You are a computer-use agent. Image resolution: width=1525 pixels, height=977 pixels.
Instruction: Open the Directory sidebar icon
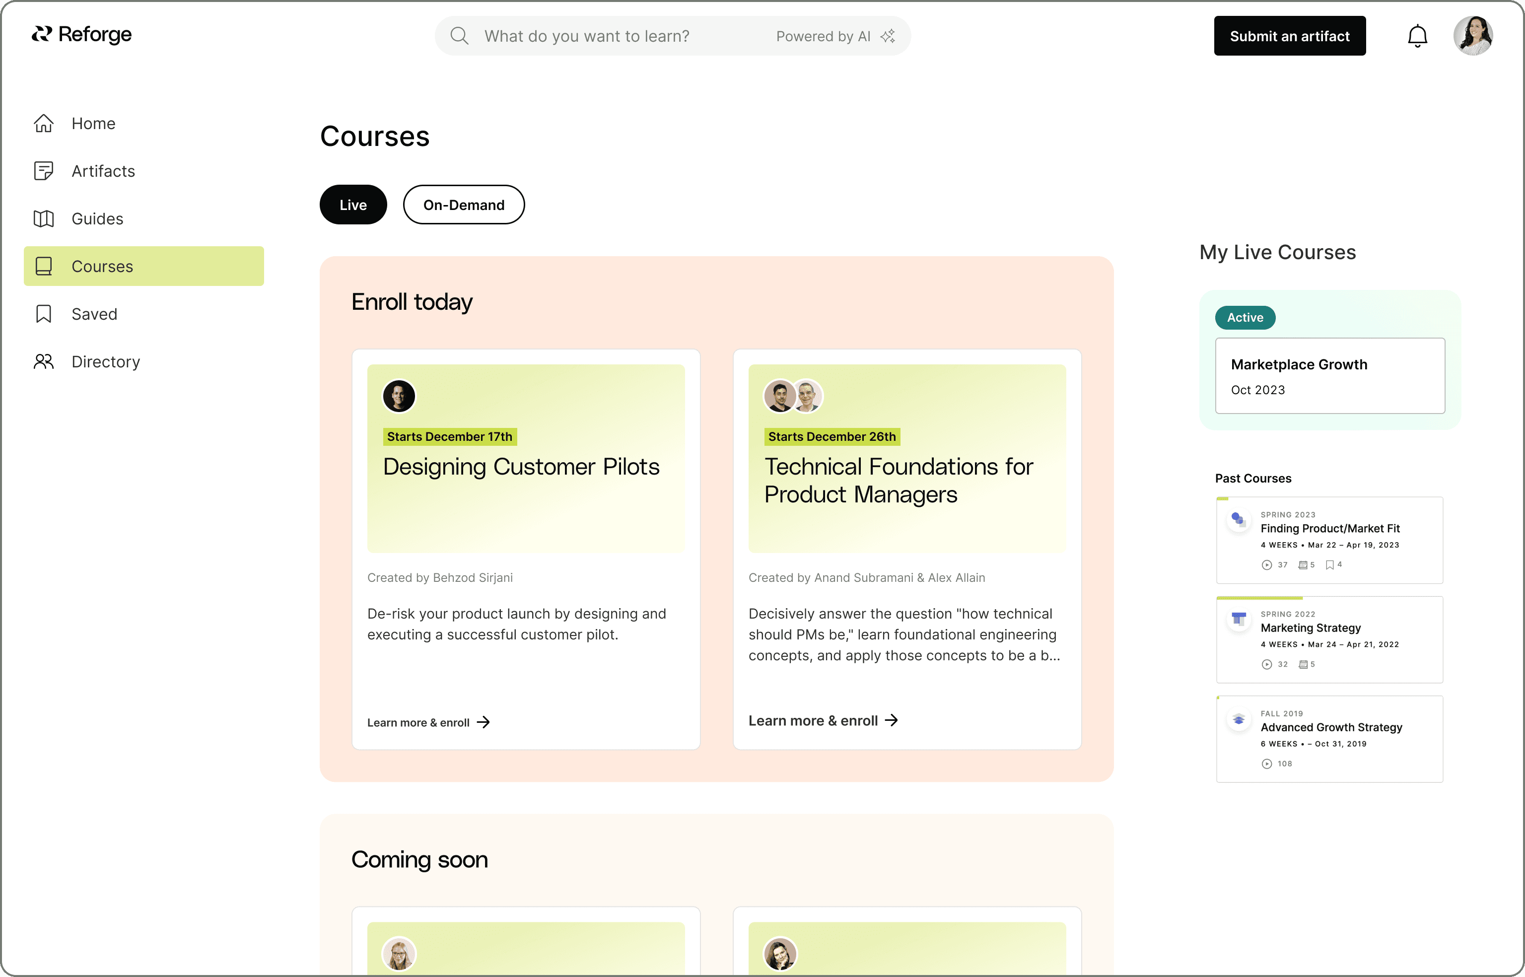tap(43, 361)
